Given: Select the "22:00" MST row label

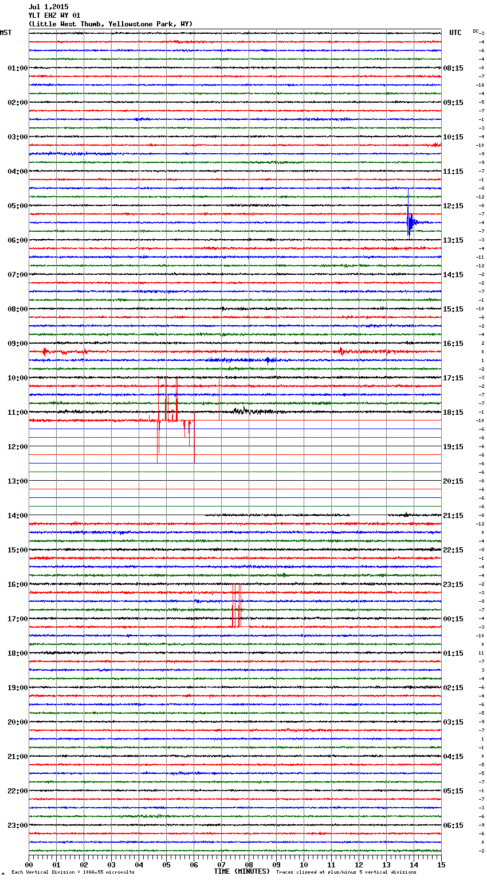Looking at the screenshot, I should point(17,791).
